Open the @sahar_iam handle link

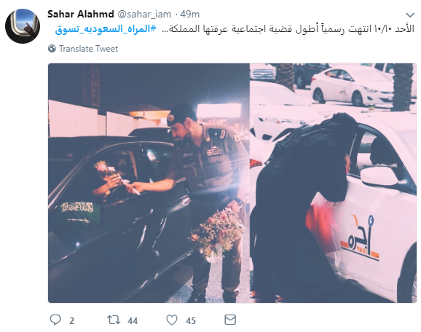tap(144, 15)
